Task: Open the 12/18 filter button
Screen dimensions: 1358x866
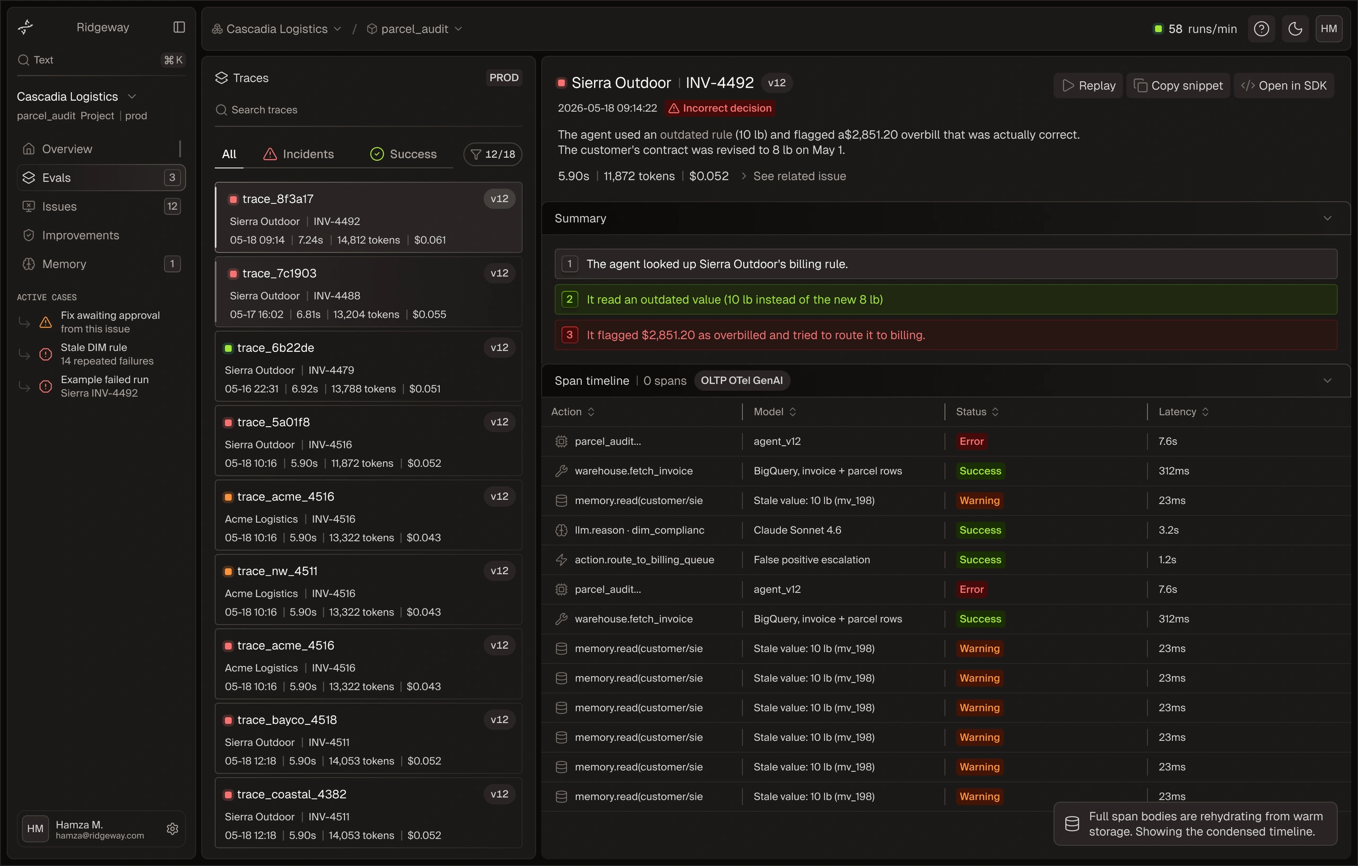Action: 492,154
